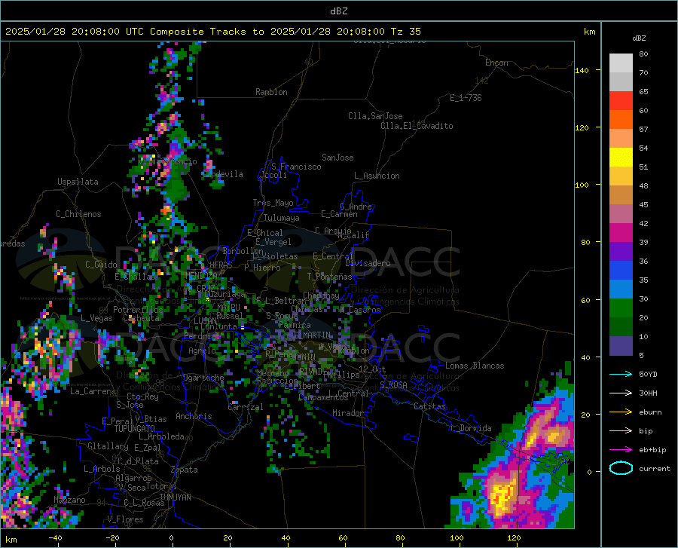This screenshot has width=678, height=548.
Task: Click the Tres_Mayo map label
Action: (273, 203)
